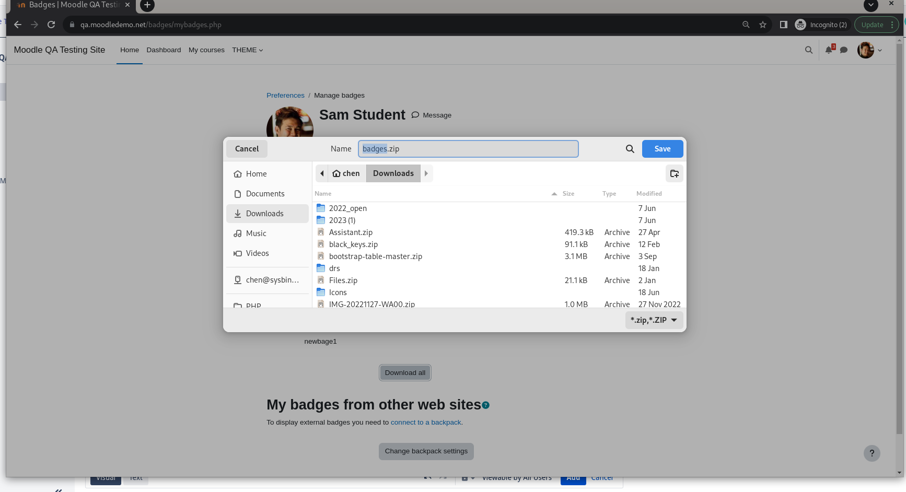Open the Update browser menu button
Image resolution: width=906 pixels, height=492 pixels.
tap(877, 25)
